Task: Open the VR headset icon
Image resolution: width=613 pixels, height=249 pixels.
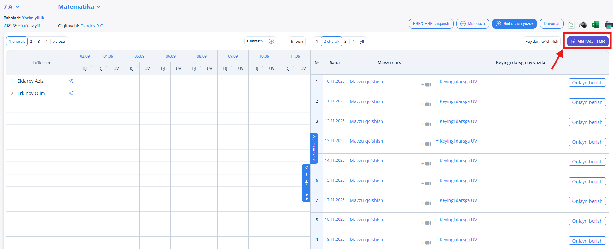Action: [583, 24]
